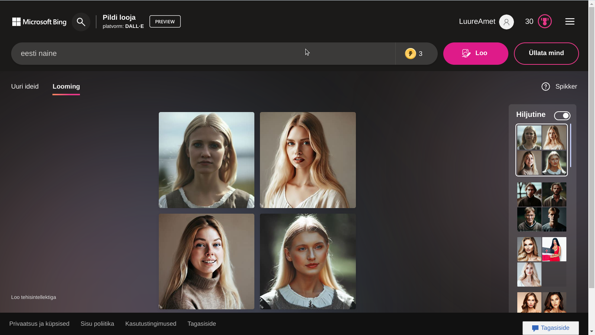Switch to the Uuri ideid tab
This screenshot has height=335, width=595.
25,87
